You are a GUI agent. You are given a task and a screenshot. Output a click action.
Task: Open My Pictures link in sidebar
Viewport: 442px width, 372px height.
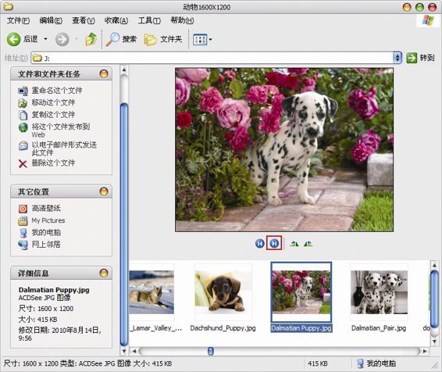pyautogui.click(x=48, y=220)
